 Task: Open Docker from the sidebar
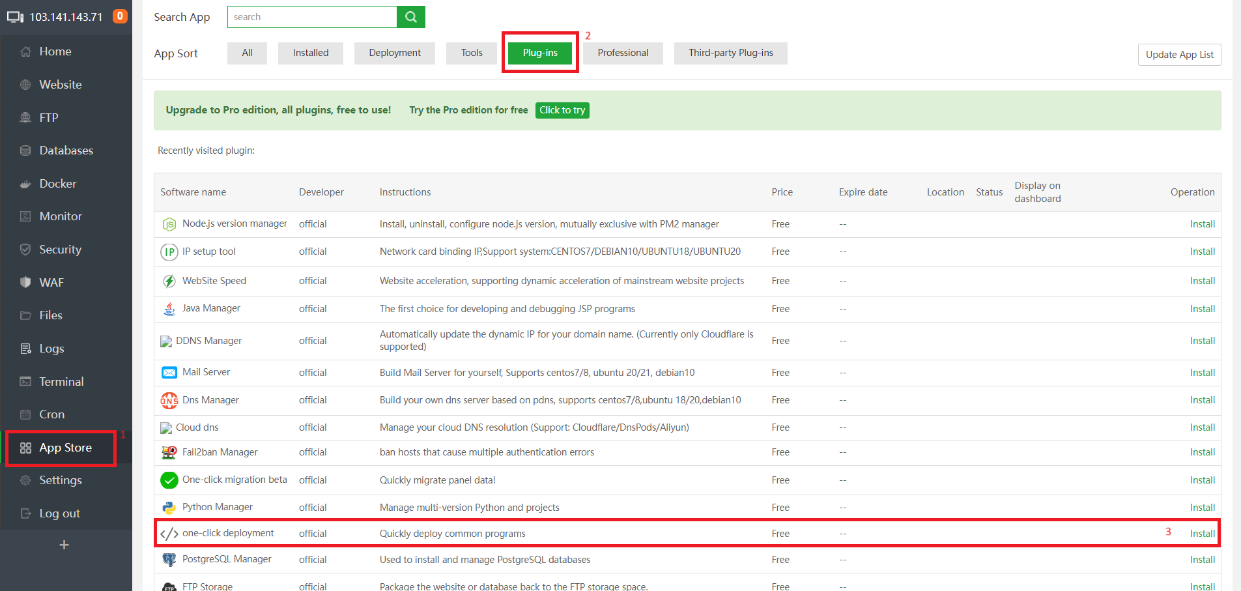57,184
